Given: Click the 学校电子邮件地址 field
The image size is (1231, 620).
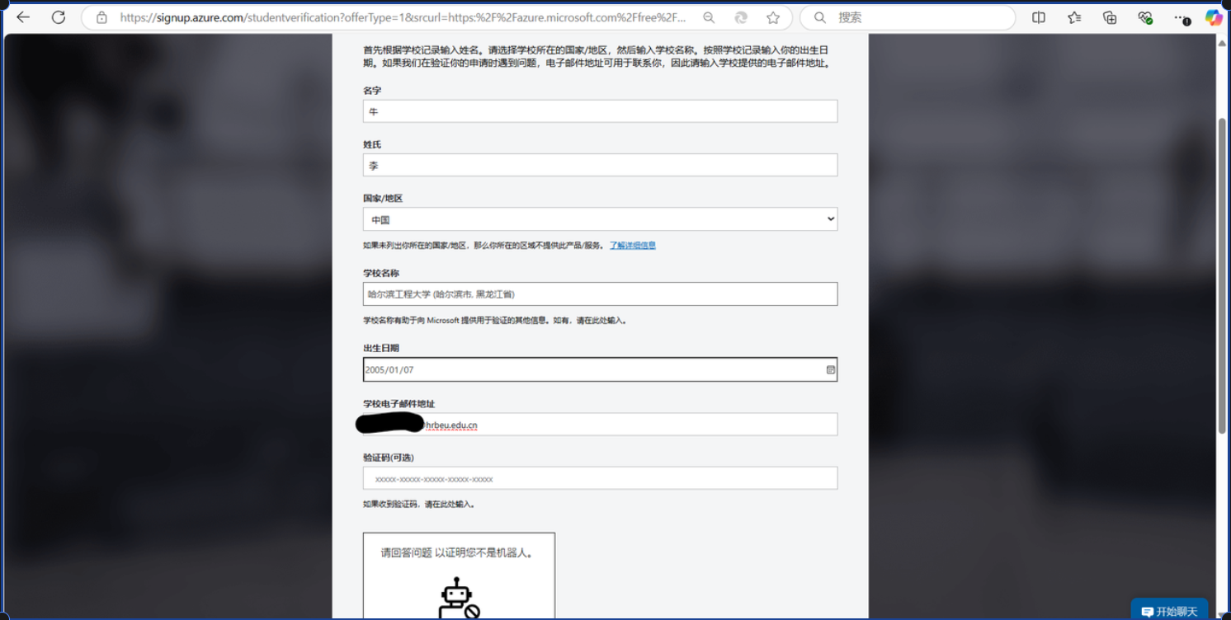Looking at the screenshot, I should (x=600, y=425).
